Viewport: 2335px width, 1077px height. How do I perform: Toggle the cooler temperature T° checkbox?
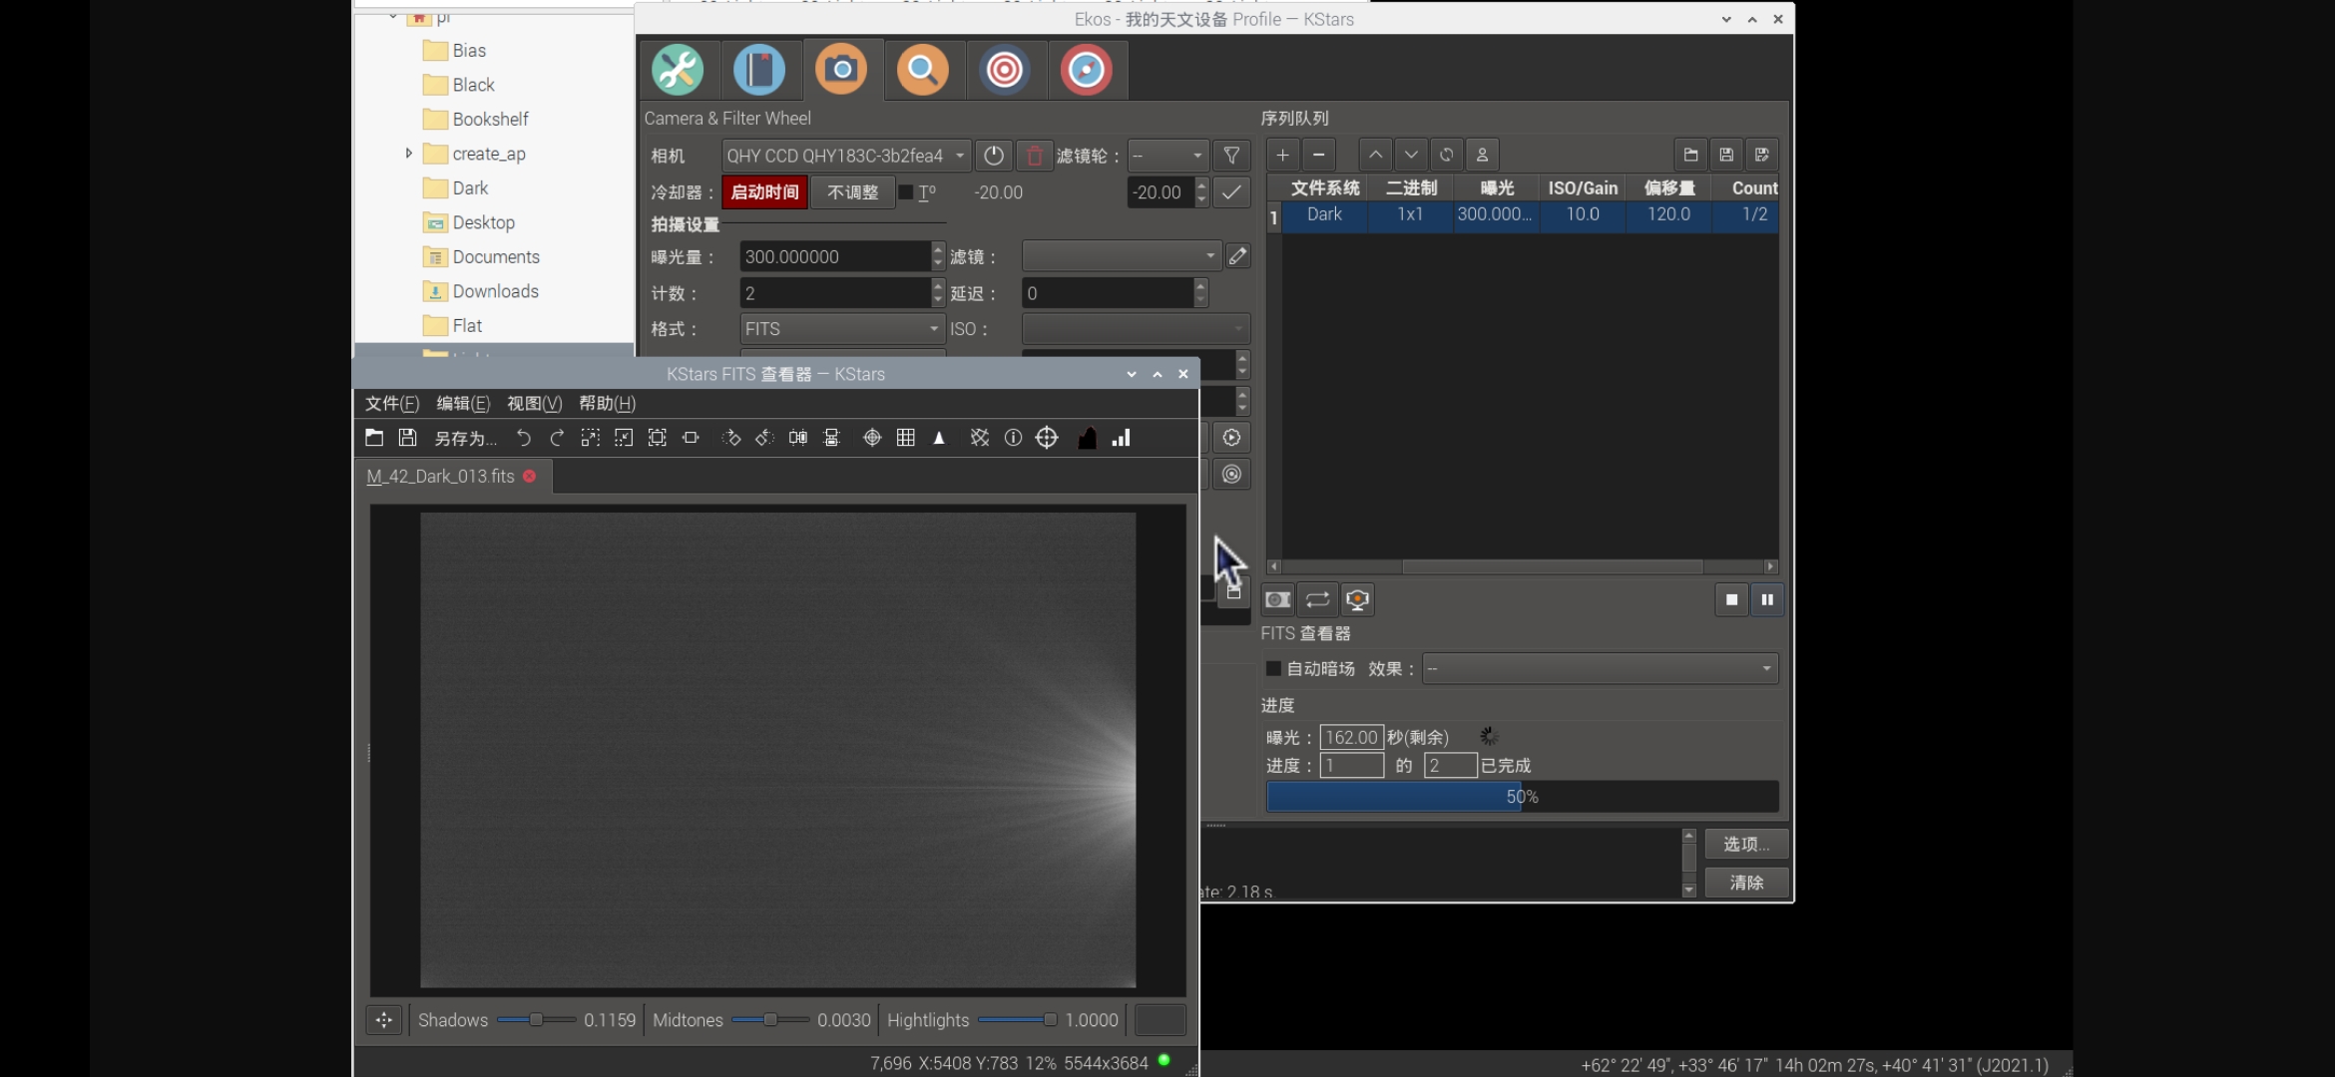click(x=906, y=192)
